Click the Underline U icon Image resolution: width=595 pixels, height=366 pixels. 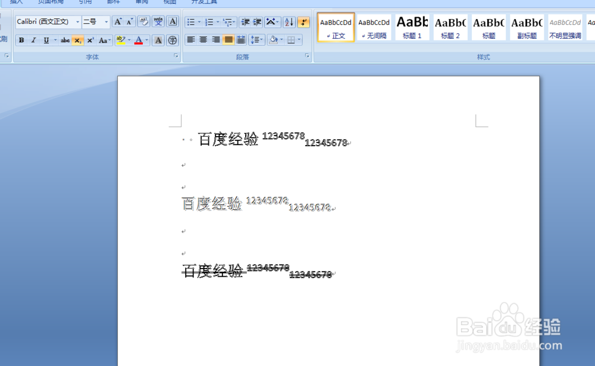pos(46,40)
